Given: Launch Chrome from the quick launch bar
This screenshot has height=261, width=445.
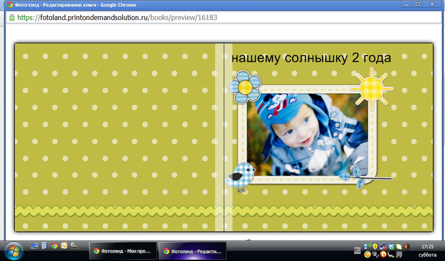Looking at the screenshot, I should point(54,245).
